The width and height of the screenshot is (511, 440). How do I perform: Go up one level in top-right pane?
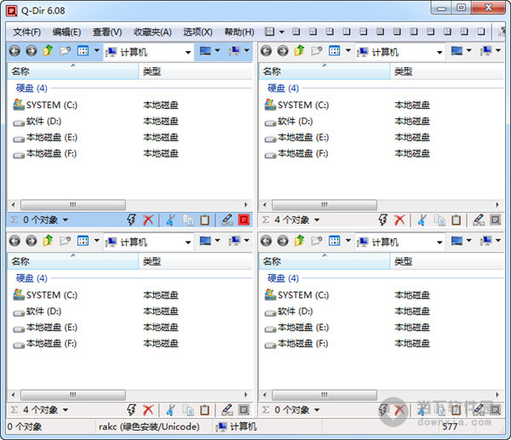click(300, 50)
